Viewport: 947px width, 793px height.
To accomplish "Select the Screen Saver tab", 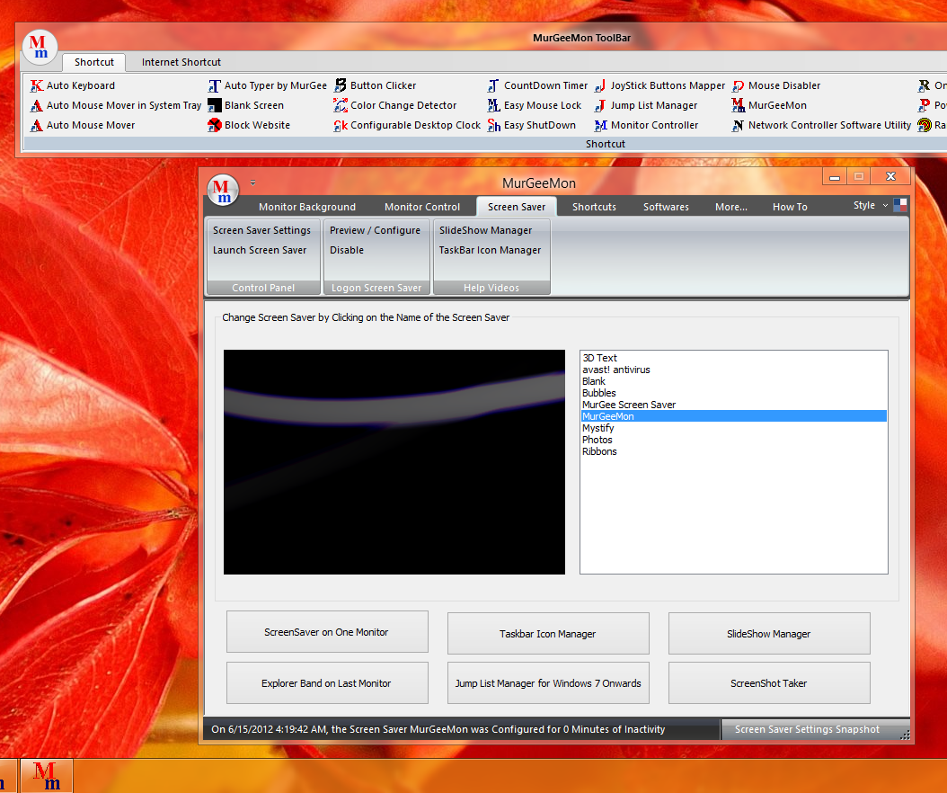I will [x=517, y=207].
